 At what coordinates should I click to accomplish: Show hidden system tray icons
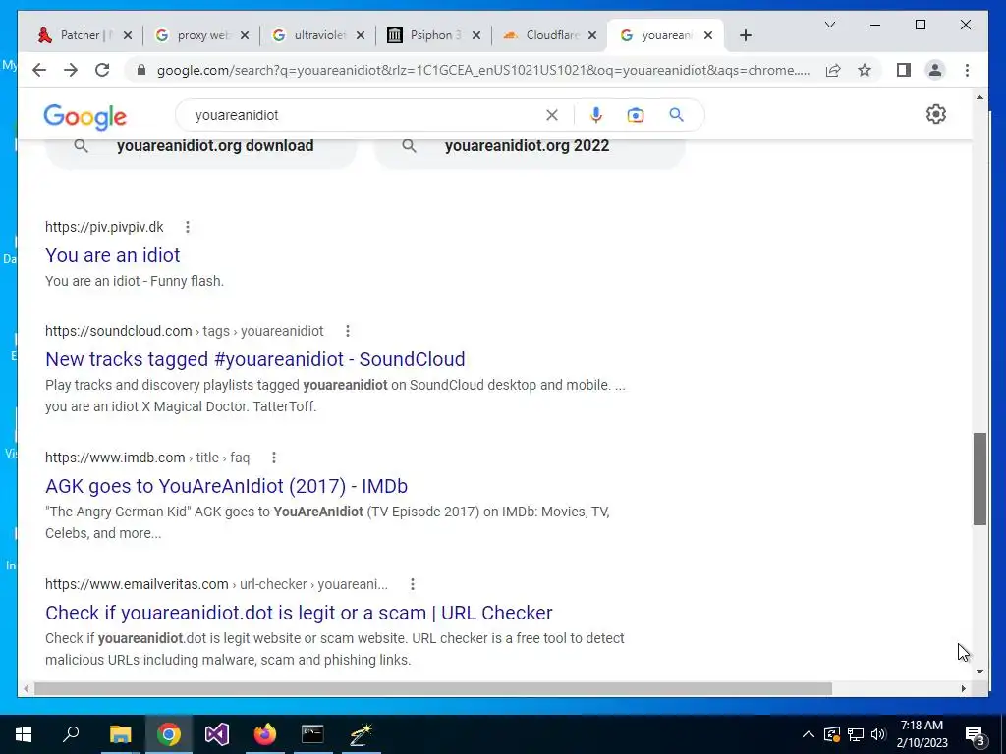point(809,734)
